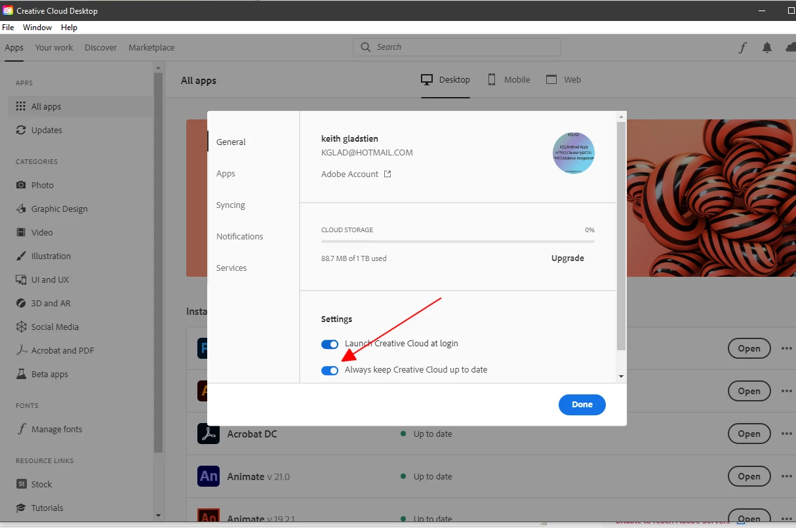
Task: Click preferences dialog scroll-down arrow
Action: [x=621, y=376]
